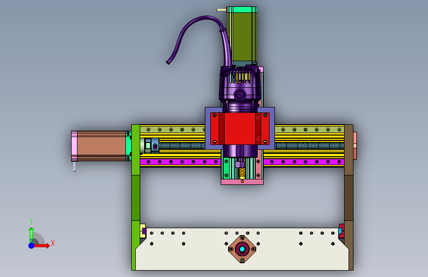
Task: Select the copper square flange bearing on base plate
Action: 242,249
